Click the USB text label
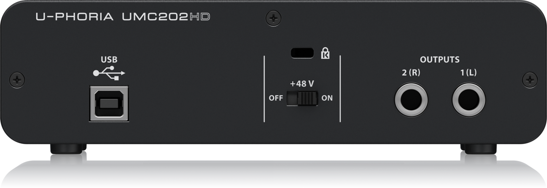Image resolution: width=547 pixels, height=188 pixels. [109, 60]
